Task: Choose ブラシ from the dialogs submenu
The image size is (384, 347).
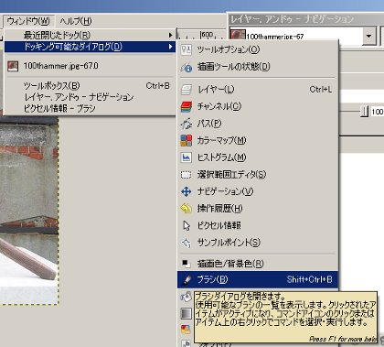Action: point(258,279)
